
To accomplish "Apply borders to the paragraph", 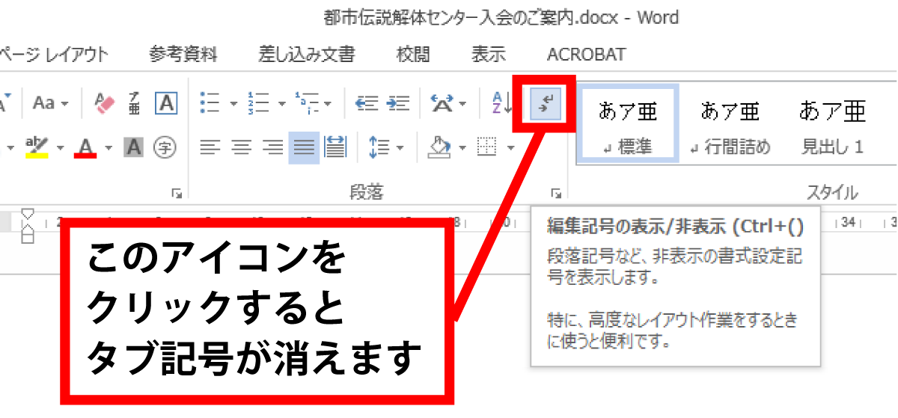I will (488, 147).
